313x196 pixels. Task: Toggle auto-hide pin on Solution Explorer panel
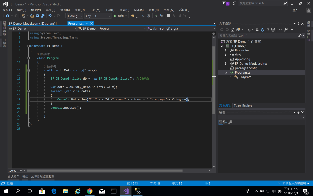tap(298, 24)
